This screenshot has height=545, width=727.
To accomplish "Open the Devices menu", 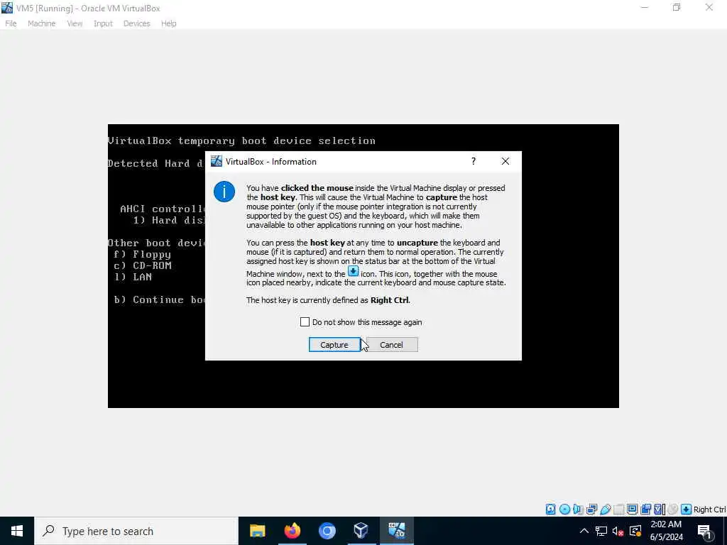I will click(x=136, y=23).
